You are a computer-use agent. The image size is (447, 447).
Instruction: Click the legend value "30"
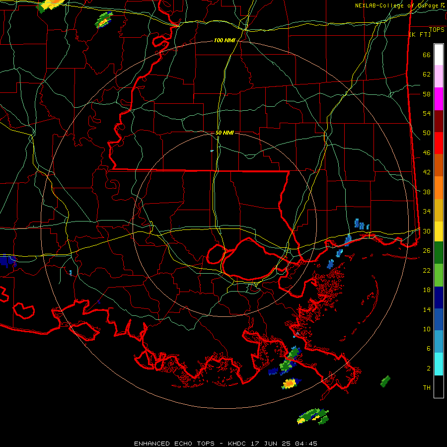(x=427, y=231)
